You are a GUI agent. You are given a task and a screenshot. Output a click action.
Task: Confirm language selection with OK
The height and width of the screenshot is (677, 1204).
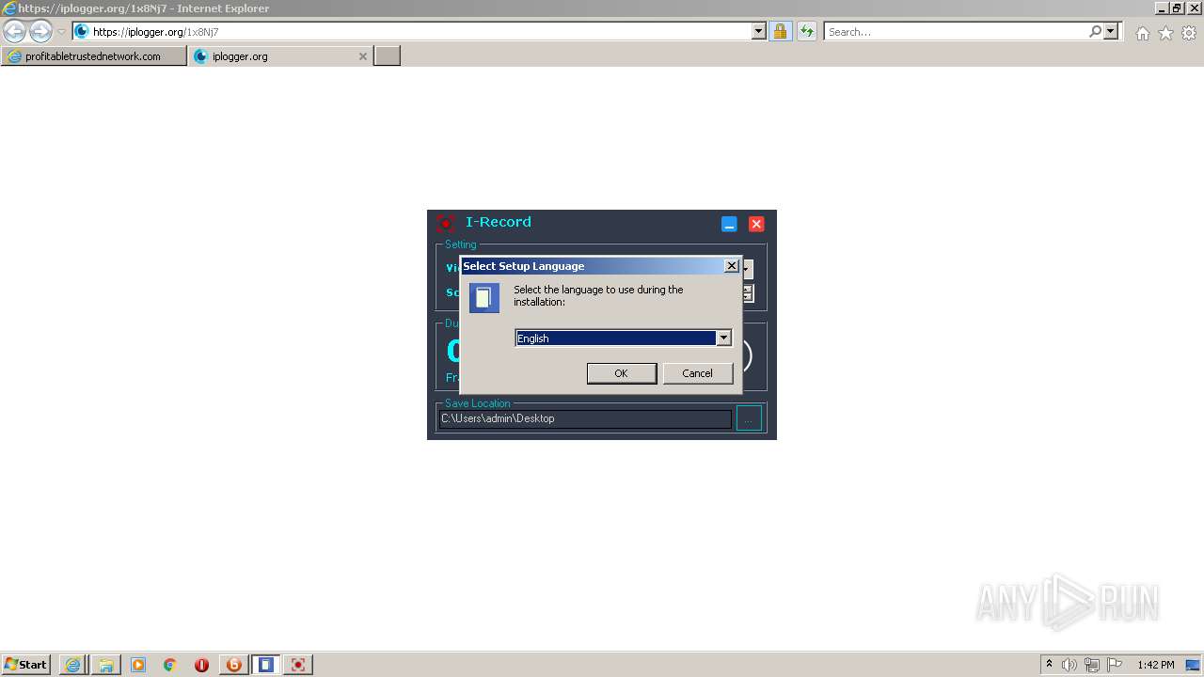coord(622,373)
